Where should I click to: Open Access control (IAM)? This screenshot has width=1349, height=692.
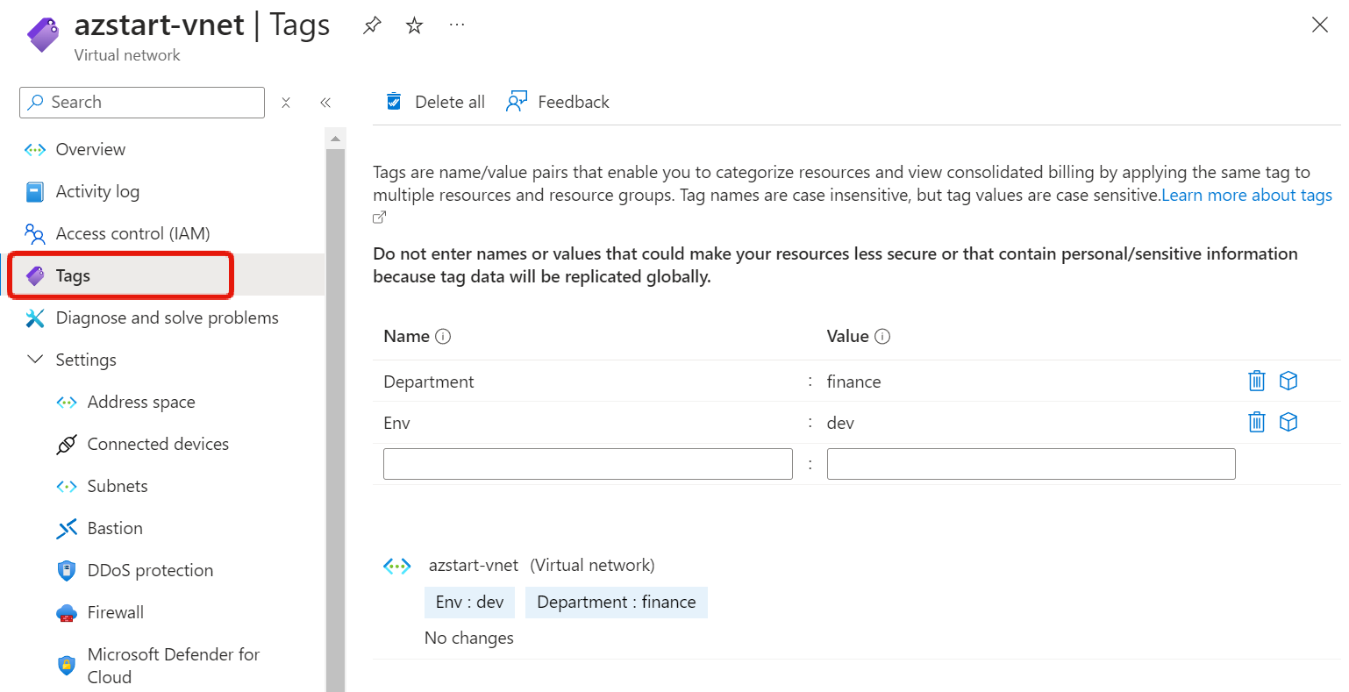[132, 233]
